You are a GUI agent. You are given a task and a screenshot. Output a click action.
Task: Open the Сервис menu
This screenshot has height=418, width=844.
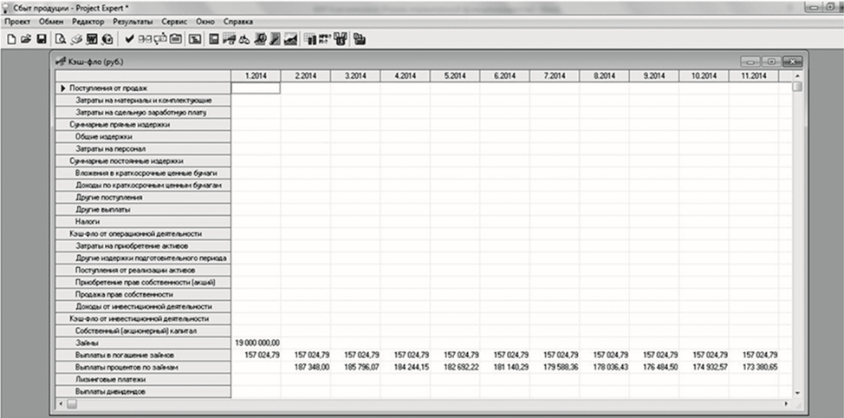point(178,20)
